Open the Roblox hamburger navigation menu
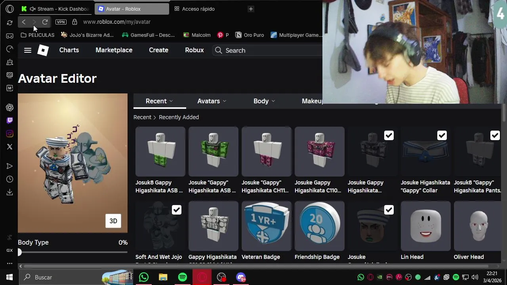The image size is (507, 285). click(28, 50)
